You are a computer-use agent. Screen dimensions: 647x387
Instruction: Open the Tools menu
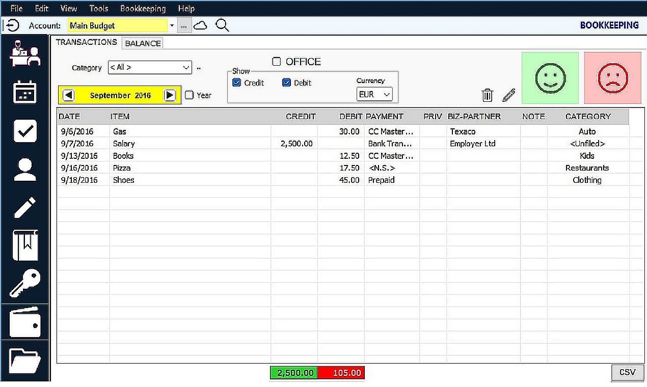[x=99, y=8]
